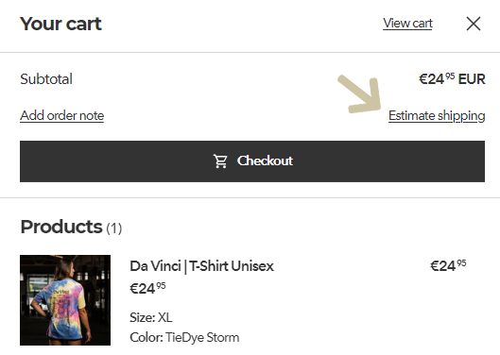
Task: Click the Subtotal label
Action: [46, 79]
